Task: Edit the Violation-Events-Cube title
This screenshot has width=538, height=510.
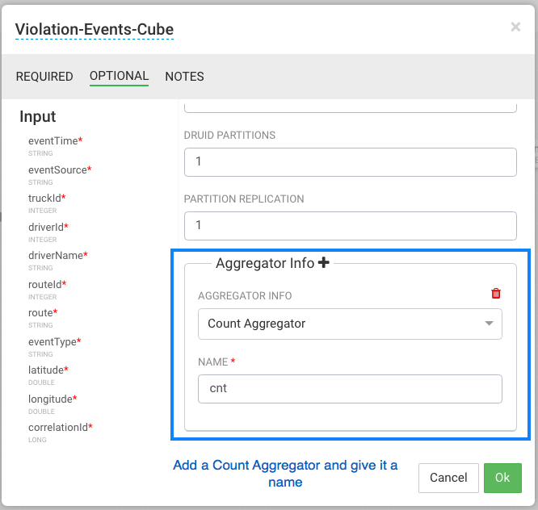Action: point(95,31)
